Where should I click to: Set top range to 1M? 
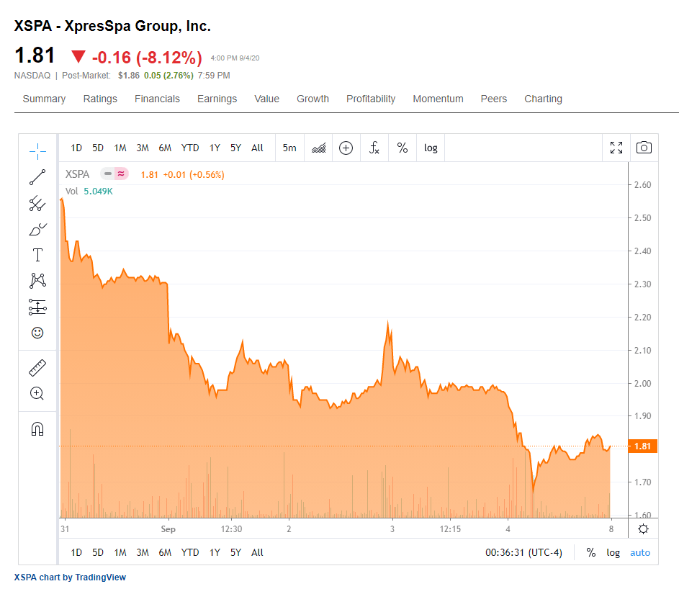[x=120, y=148]
